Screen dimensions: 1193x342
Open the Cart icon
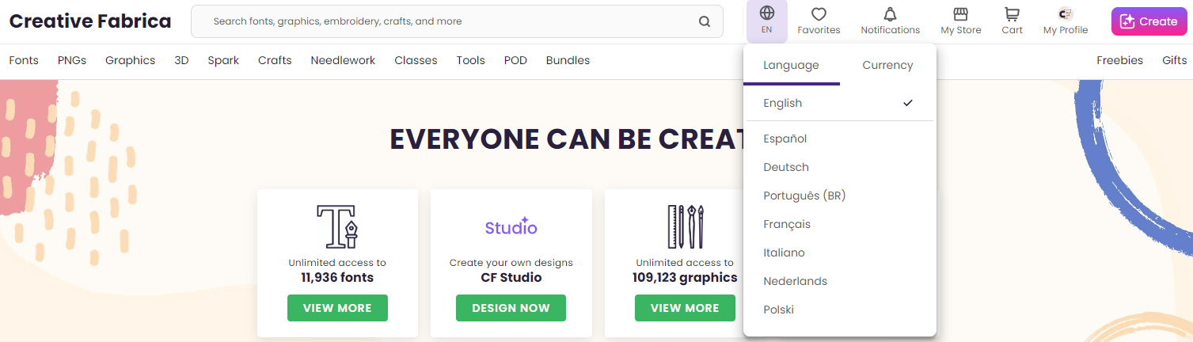coord(1012,14)
